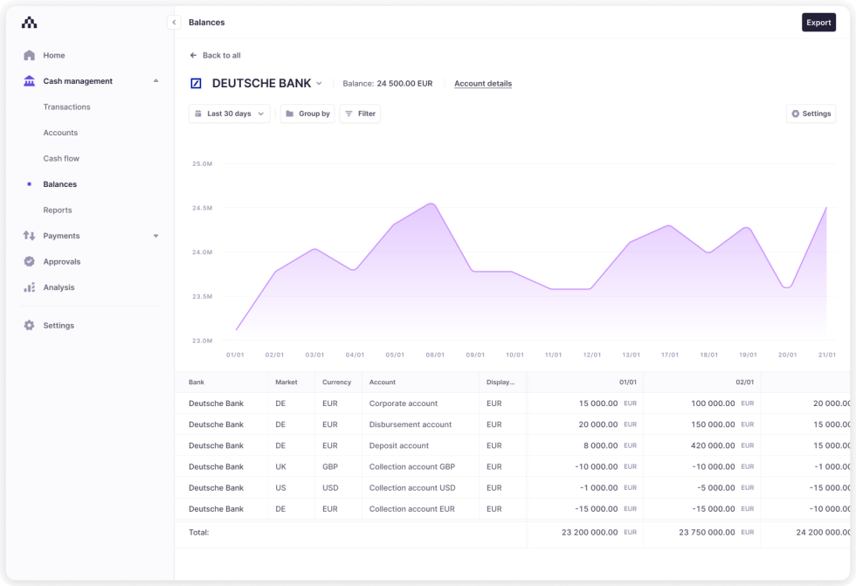Open the Account details link
856x586 pixels.
pyautogui.click(x=483, y=84)
